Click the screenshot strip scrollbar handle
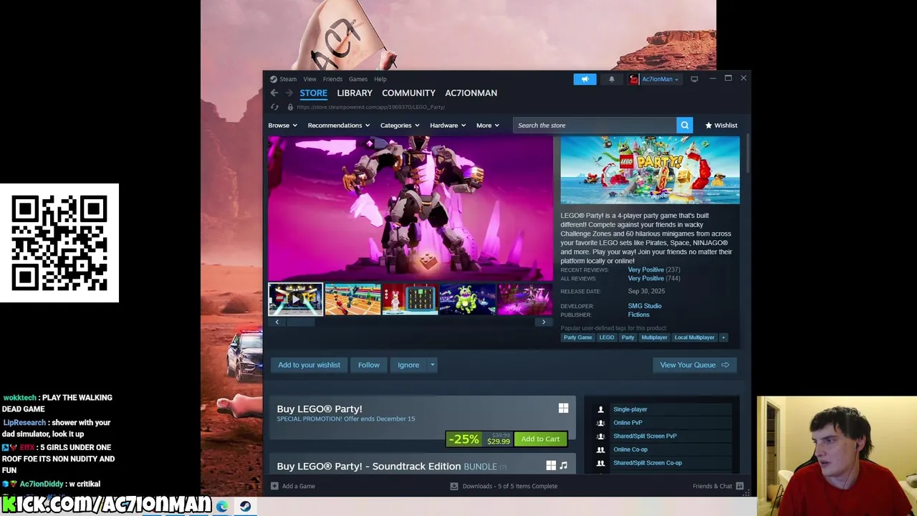The image size is (917, 516). point(301,322)
